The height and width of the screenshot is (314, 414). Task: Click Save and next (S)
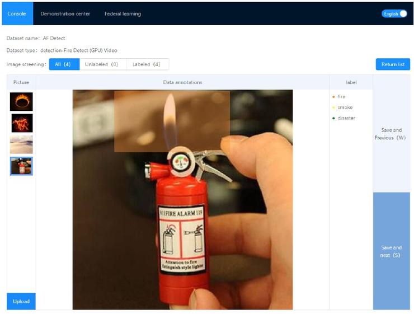(x=391, y=251)
